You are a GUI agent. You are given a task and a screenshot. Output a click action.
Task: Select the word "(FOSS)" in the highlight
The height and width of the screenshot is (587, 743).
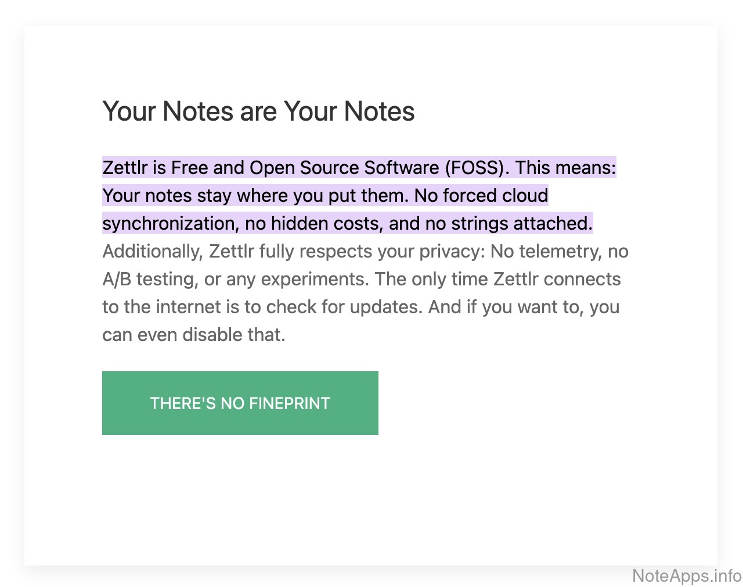[x=477, y=168]
